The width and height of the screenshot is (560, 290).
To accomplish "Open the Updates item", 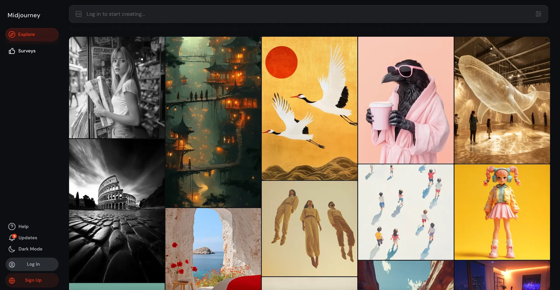I will coord(23,238).
